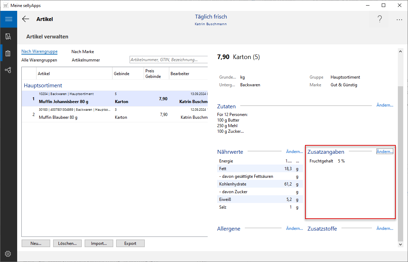Screen dimensions: 408x262
Task: Focus the article search input field
Action: click(168, 60)
